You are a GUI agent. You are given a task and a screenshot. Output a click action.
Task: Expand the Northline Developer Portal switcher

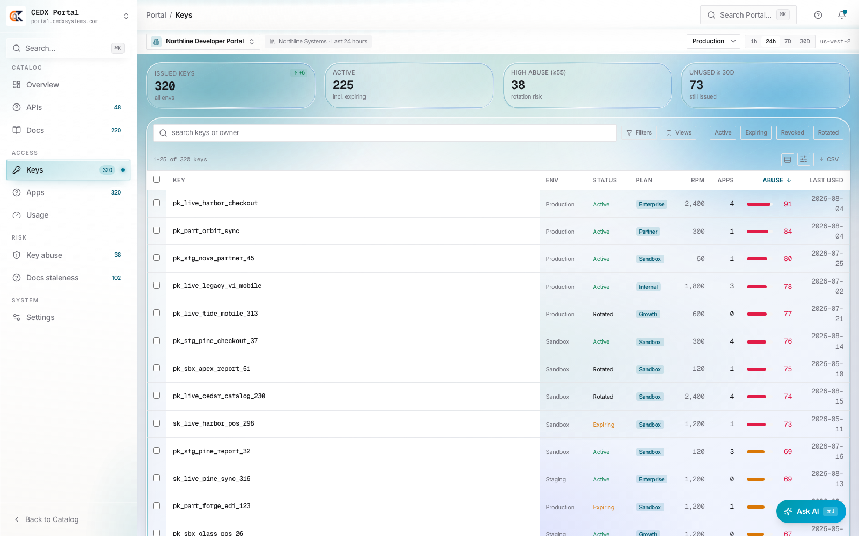point(252,41)
